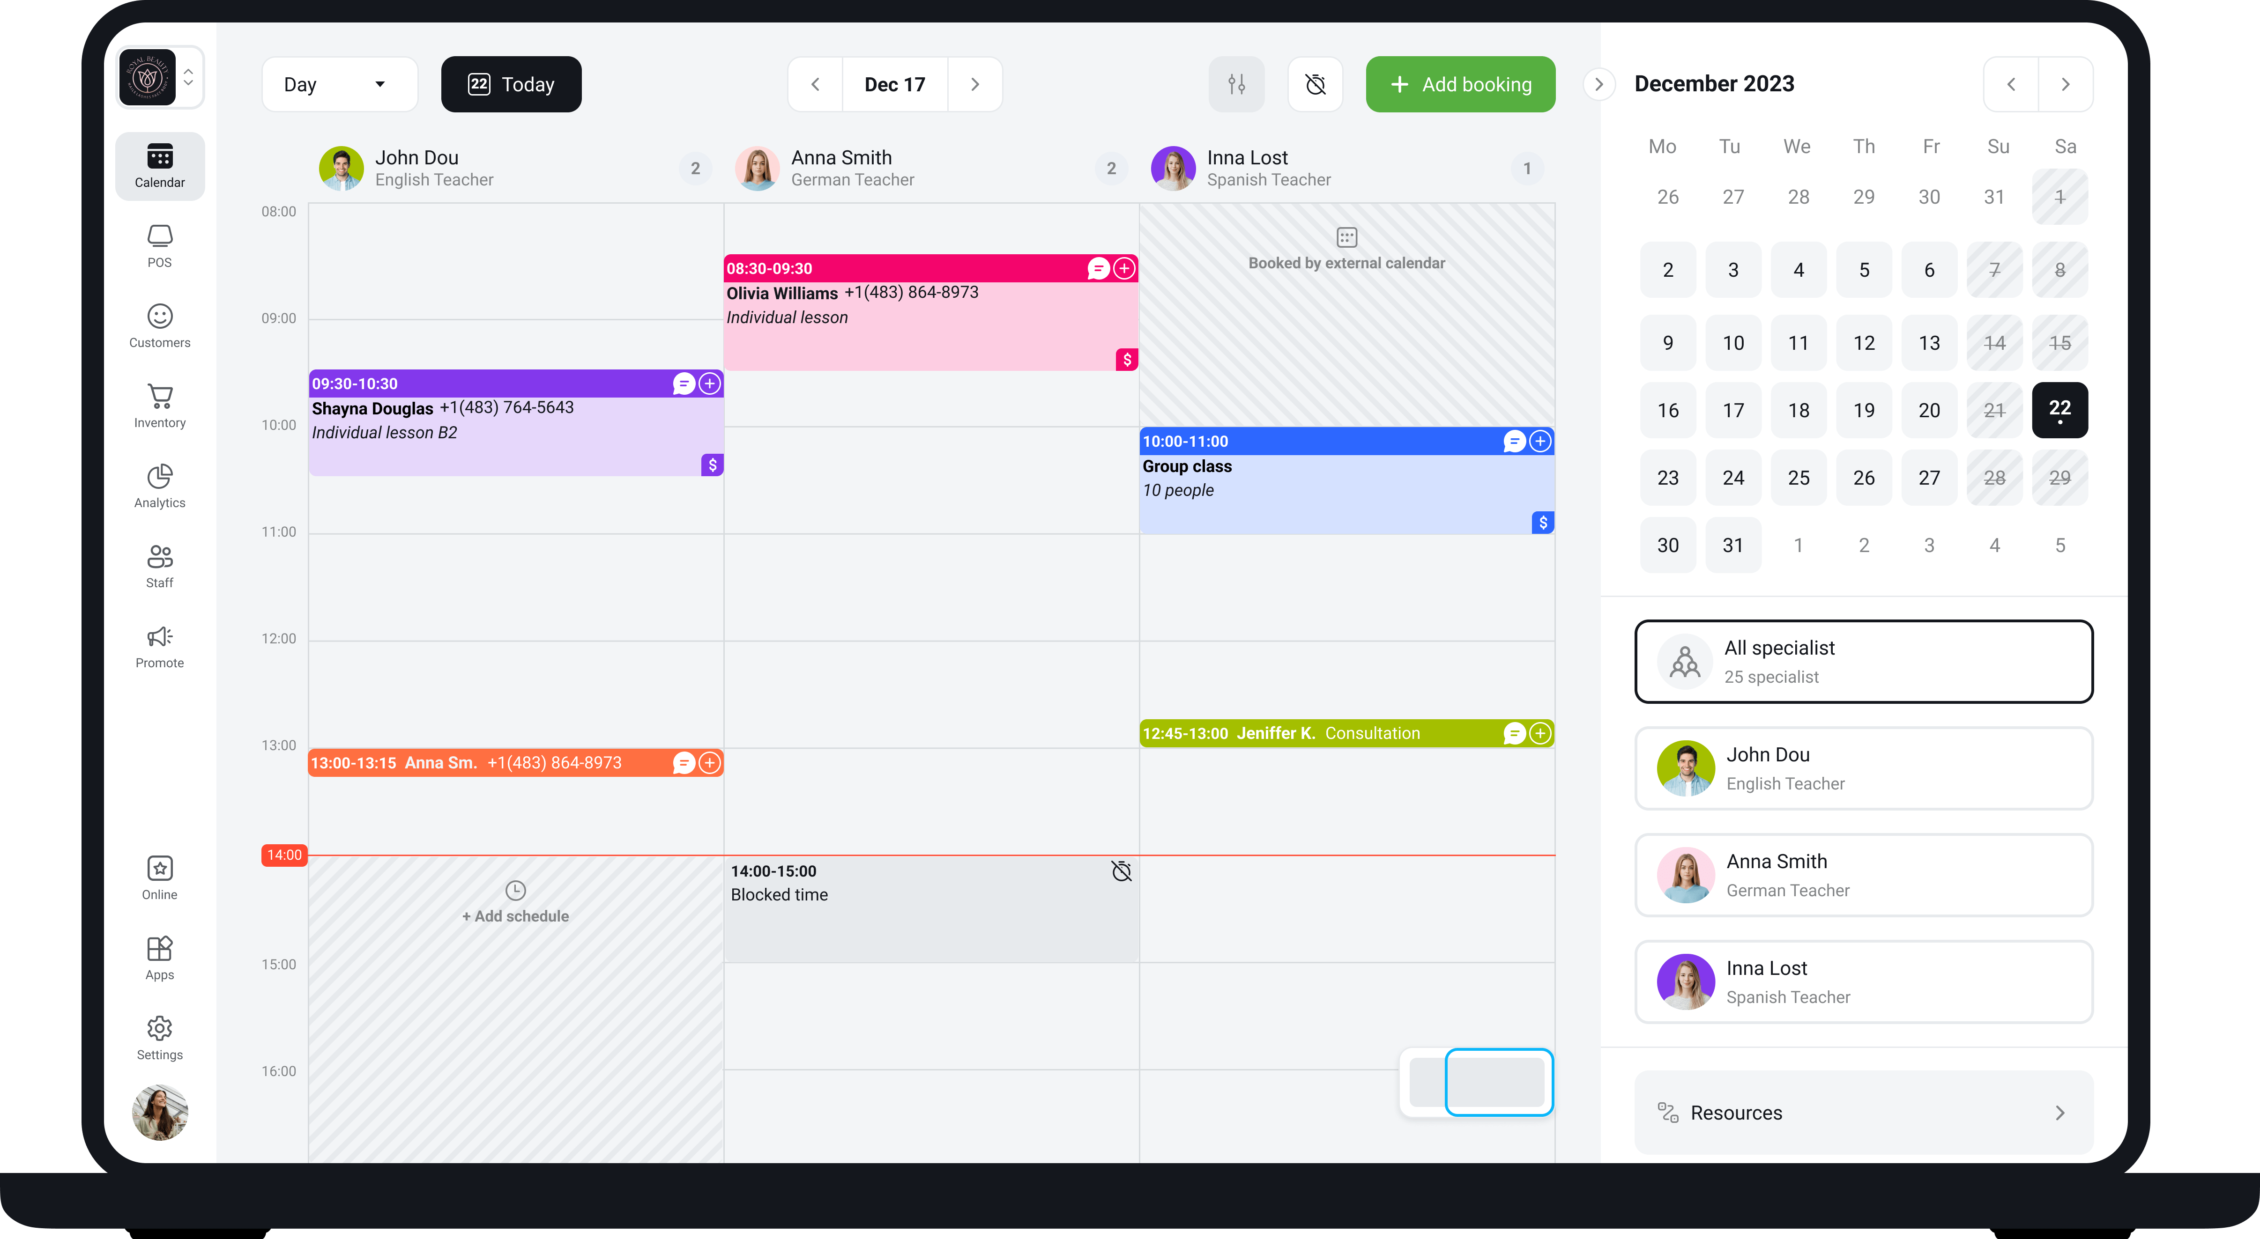Open the POS section in sidebar
2260x1239 pixels.
160,246
